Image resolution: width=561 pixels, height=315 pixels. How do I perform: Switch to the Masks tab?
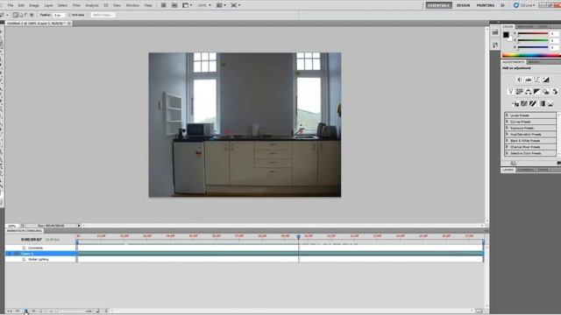point(534,62)
